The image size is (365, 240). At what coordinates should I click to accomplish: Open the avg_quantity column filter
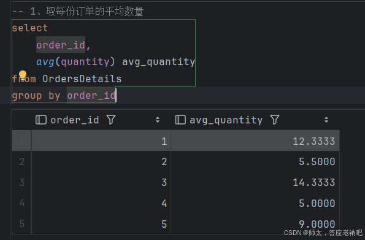275,120
